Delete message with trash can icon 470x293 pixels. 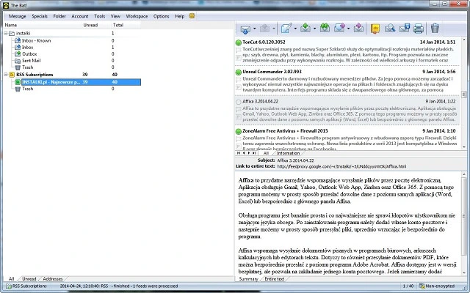pyautogui.click(x=435, y=29)
